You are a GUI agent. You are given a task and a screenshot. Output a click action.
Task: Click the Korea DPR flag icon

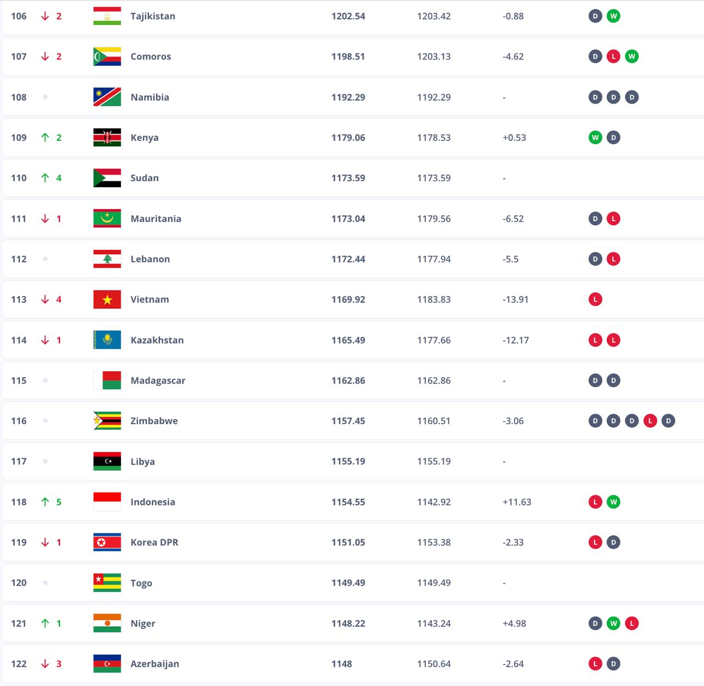pyautogui.click(x=107, y=542)
